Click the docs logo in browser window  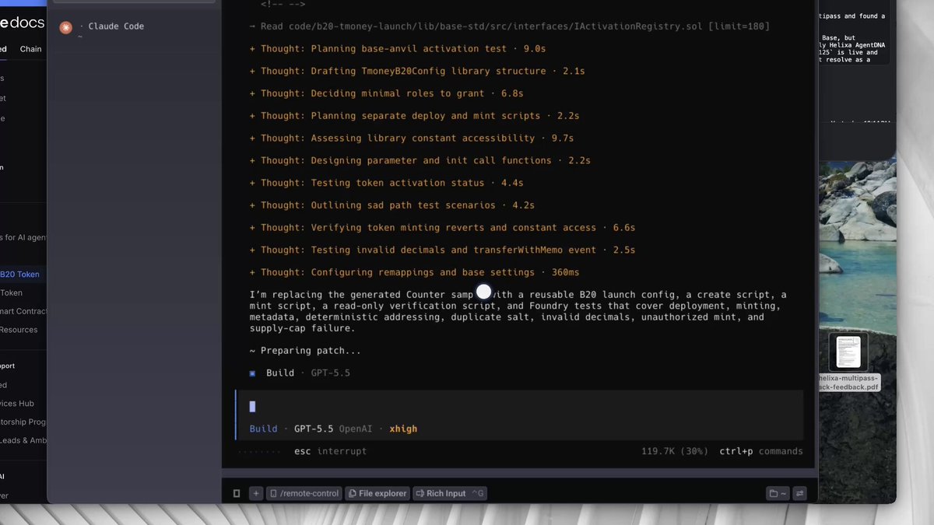(22, 23)
